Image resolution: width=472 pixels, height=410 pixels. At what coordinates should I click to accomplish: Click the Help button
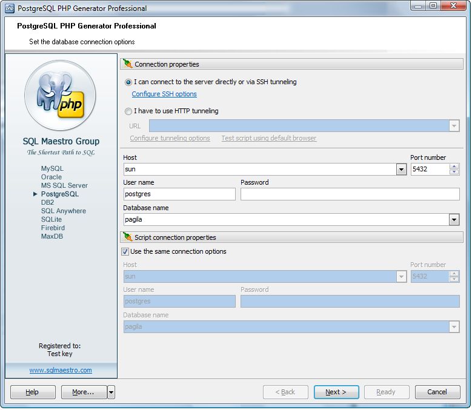33,392
